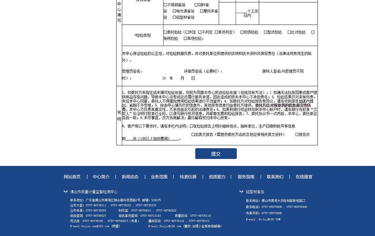Click 铝型材省站 联系地址 line
The height and width of the screenshot is (236, 375).
pos(275,201)
